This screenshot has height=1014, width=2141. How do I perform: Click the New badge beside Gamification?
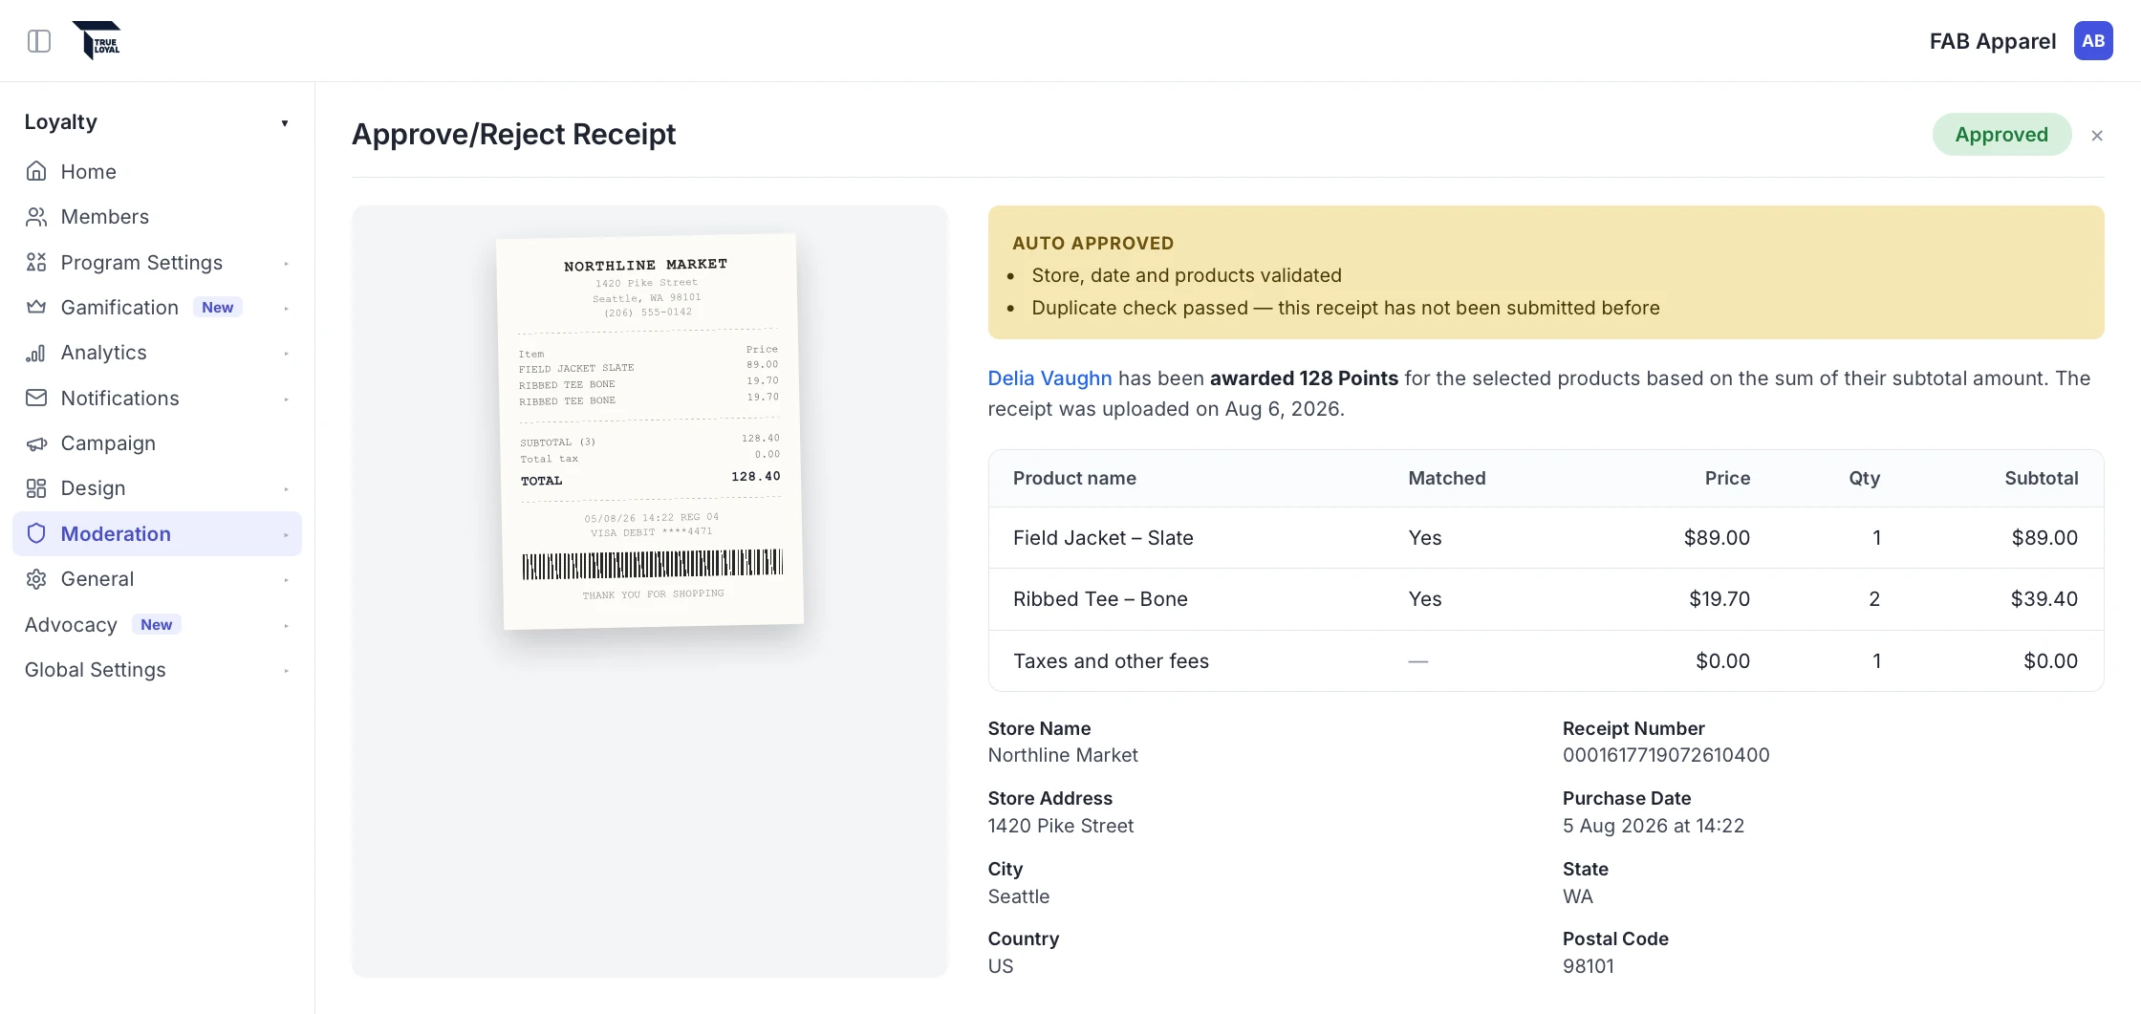click(x=217, y=307)
